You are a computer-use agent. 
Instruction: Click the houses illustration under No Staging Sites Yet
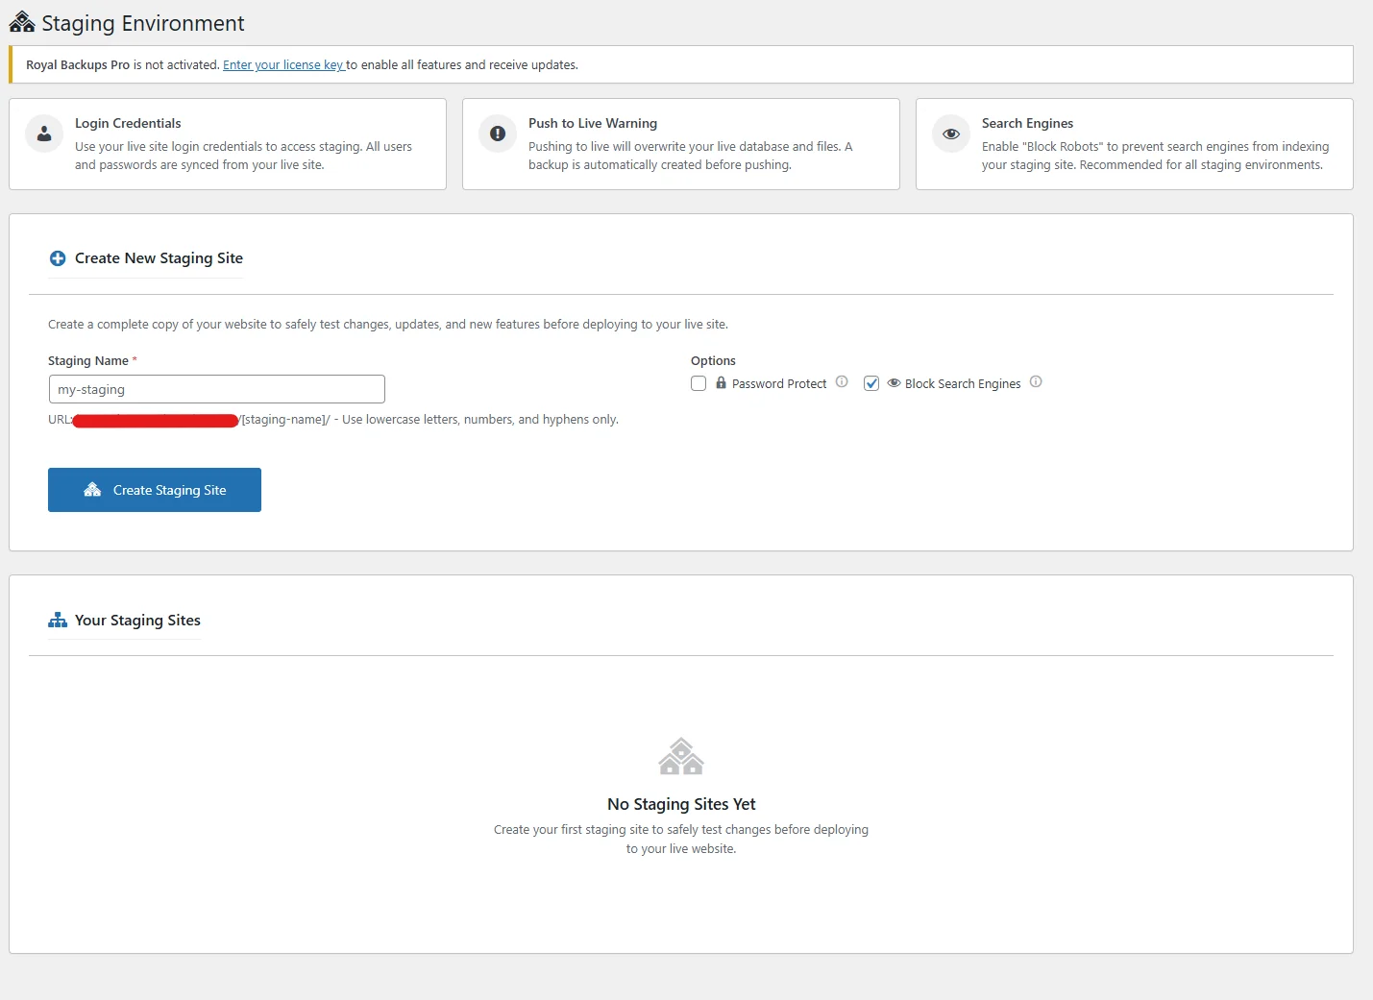click(x=681, y=757)
